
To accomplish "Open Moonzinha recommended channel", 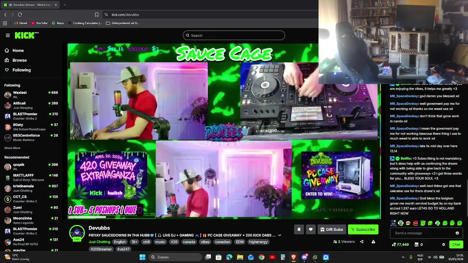I will [x=31, y=220].
